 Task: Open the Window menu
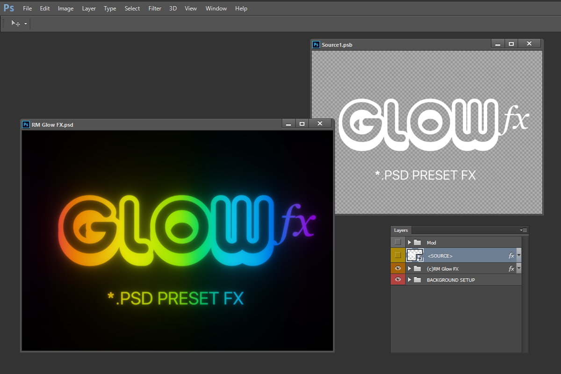coord(216,8)
